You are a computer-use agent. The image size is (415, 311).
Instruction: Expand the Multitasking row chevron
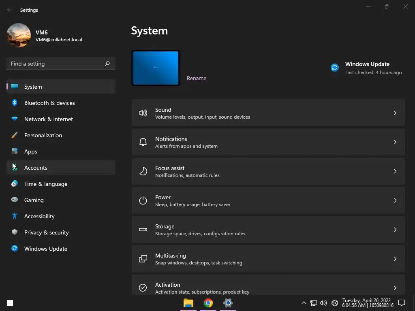click(395, 259)
